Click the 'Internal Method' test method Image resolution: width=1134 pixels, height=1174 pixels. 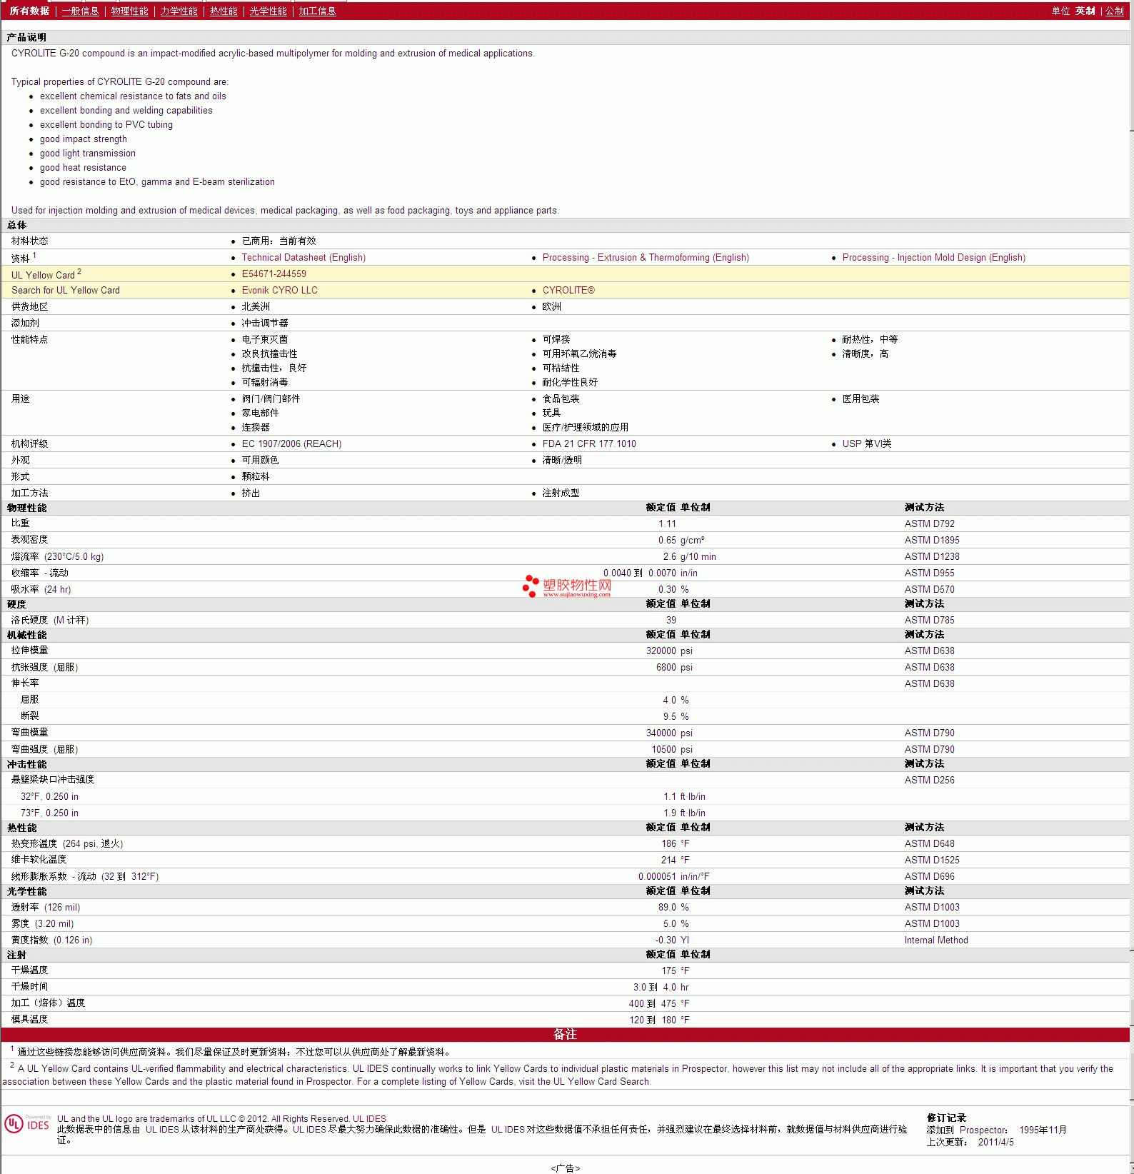pyautogui.click(x=936, y=940)
